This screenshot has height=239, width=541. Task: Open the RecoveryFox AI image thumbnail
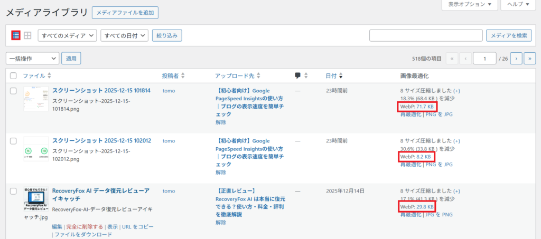click(36, 199)
